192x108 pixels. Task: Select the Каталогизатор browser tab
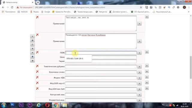pyautogui.click(x=18, y=2)
